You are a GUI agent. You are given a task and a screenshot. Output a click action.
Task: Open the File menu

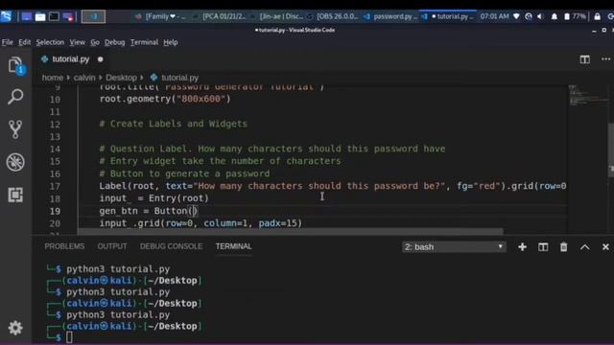[7, 42]
